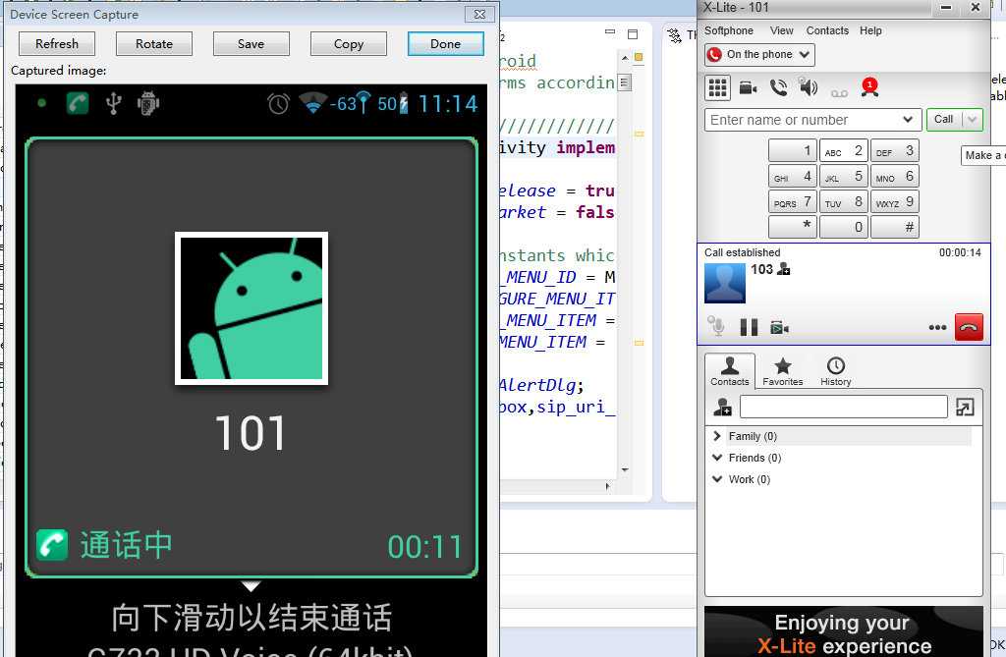
Task: Open missed calls icon with red badge
Action: [x=869, y=86]
